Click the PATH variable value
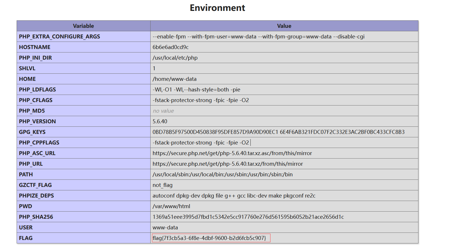Viewport: 450px width, 250px height. click(x=223, y=175)
